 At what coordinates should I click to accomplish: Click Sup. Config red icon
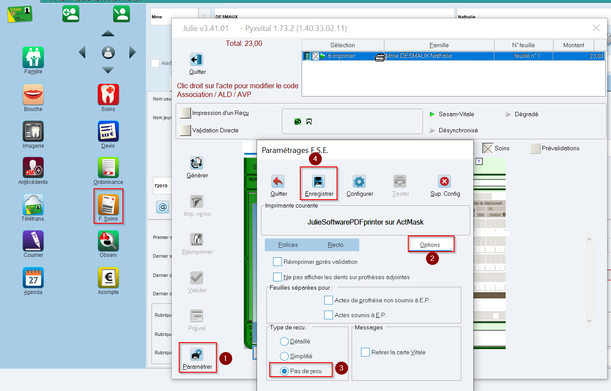[444, 181]
